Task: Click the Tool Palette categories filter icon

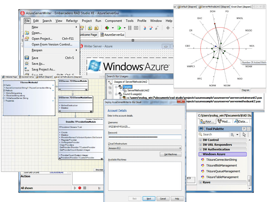Action: pos(232,135)
